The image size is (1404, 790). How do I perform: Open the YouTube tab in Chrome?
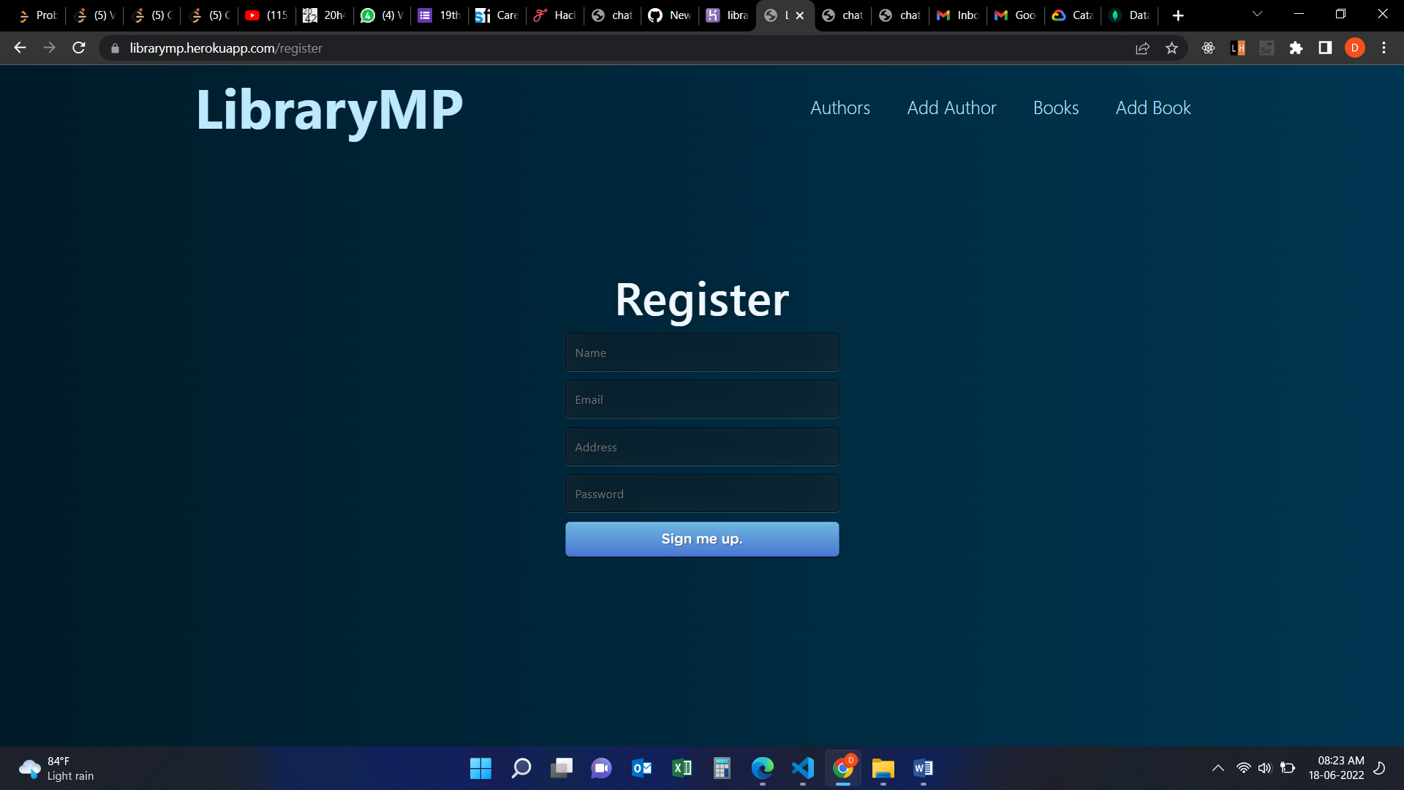(x=265, y=15)
